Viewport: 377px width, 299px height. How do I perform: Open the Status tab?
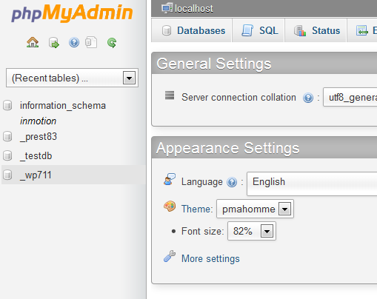[316, 30]
